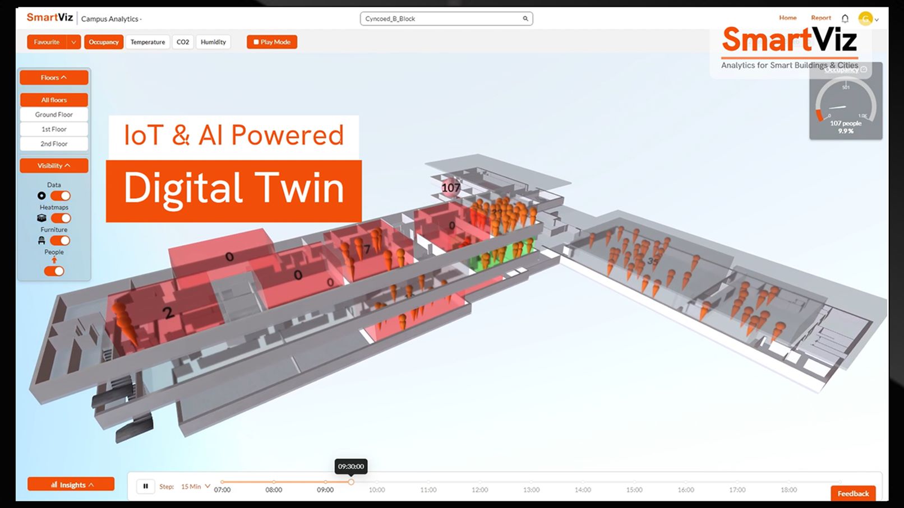Disable the Heatmaps visibility toggle
This screenshot has width=904, height=508.
click(x=60, y=218)
